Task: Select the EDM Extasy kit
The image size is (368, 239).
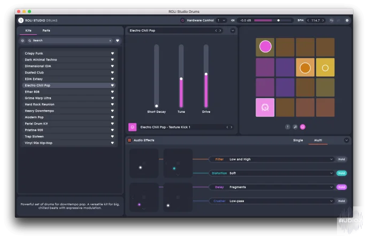Action: point(68,79)
